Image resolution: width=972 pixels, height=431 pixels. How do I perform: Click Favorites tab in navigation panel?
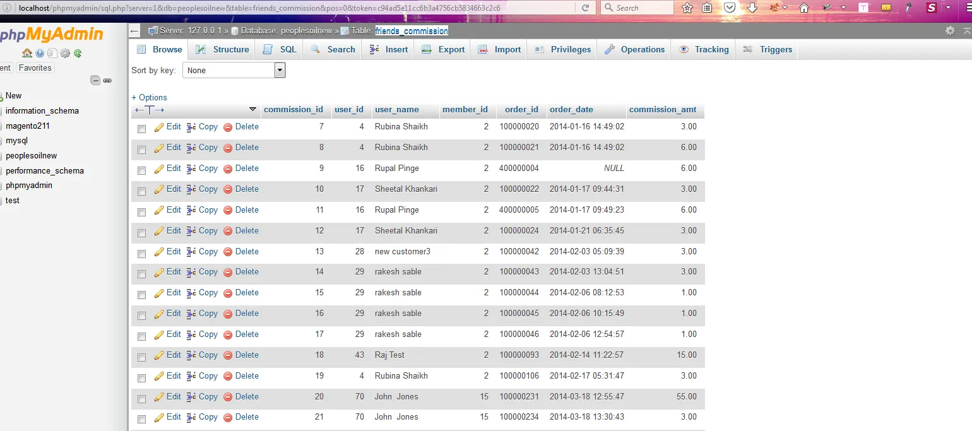pyautogui.click(x=35, y=68)
